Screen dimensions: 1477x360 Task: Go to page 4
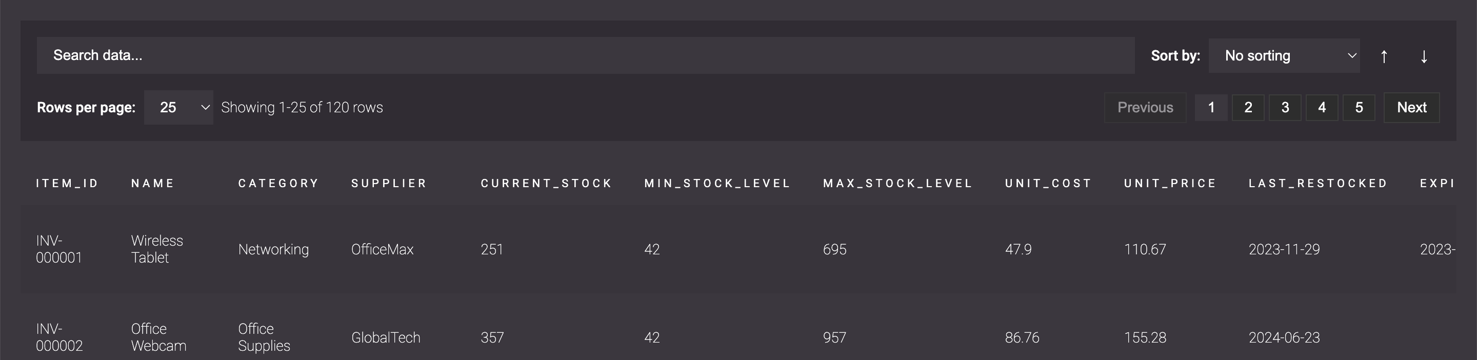click(1322, 107)
